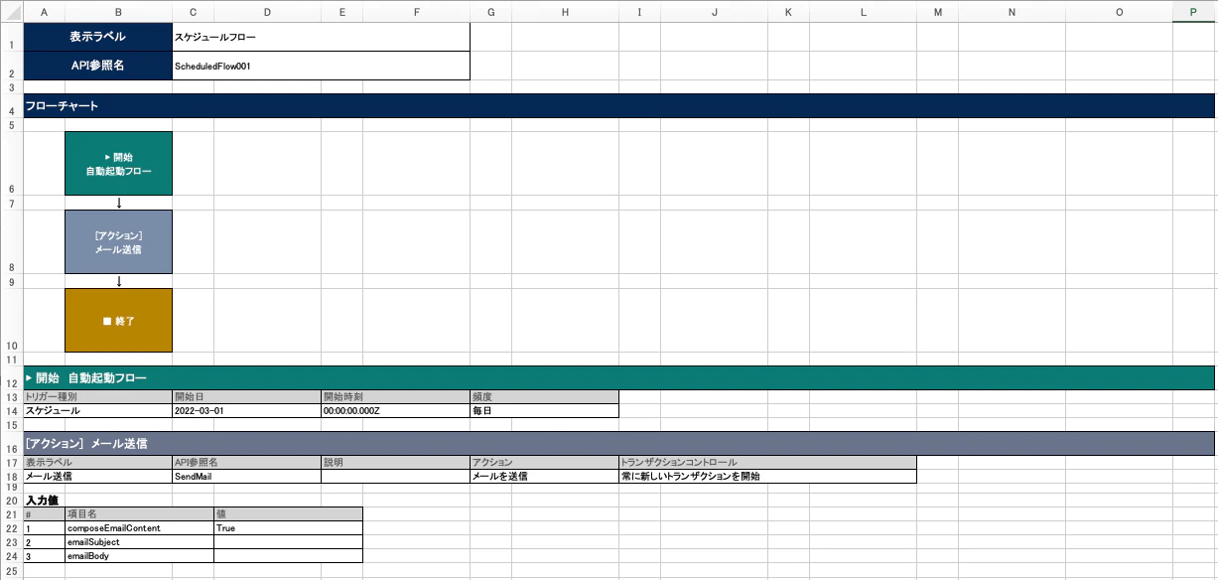This screenshot has height=580, width=1218.
Task: Click the [アクション] メール送信 flowchart box
Action: tap(118, 241)
